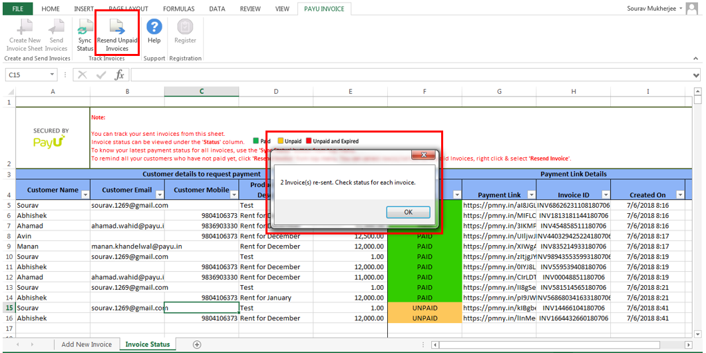
Task: Select row 15 header
Action: coord(8,308)
